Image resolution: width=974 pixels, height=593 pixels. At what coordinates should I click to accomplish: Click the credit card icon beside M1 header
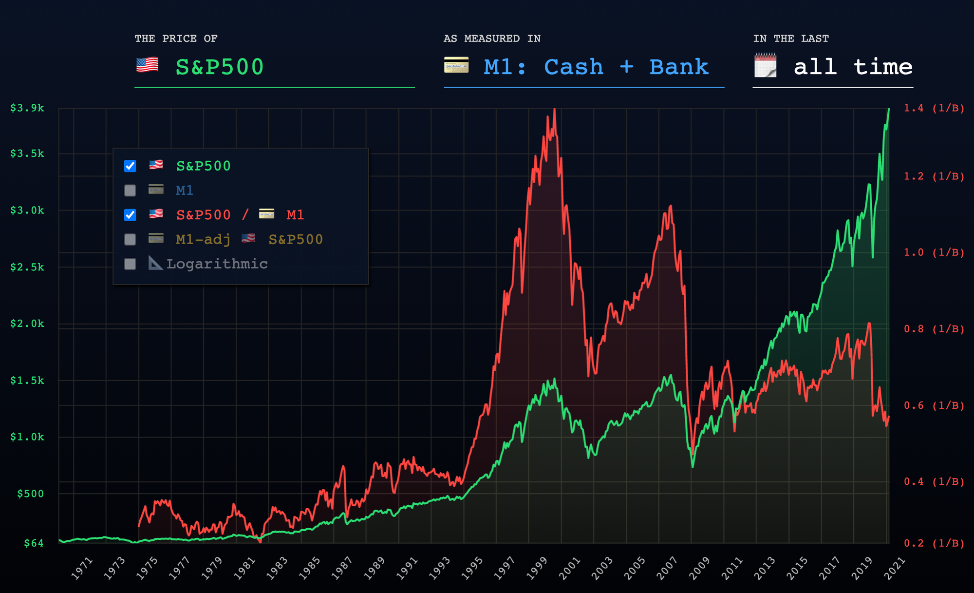tap(456, 65)
